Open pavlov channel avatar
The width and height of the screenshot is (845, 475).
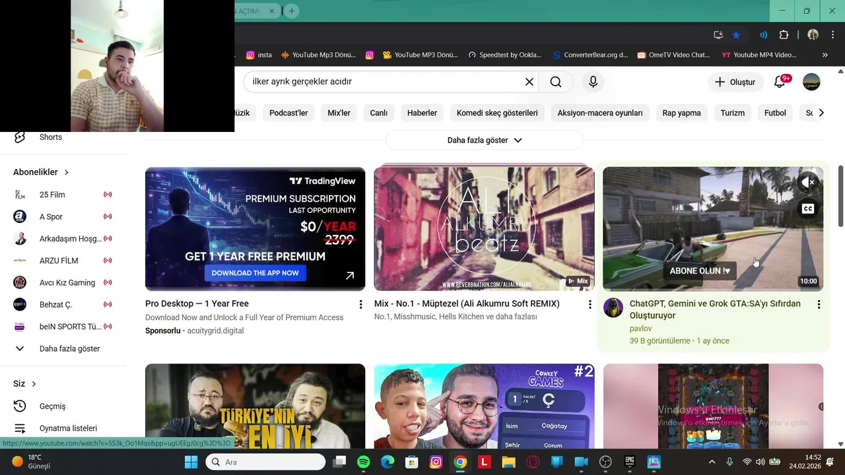[x=613, y=307]
